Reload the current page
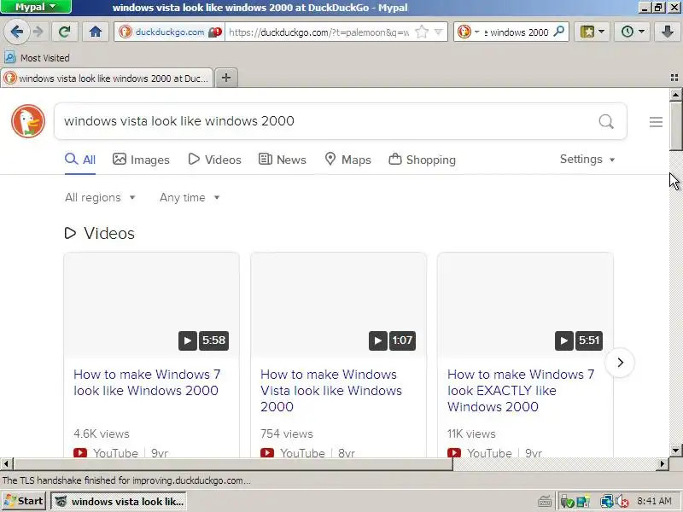 (x=65, y=32)
